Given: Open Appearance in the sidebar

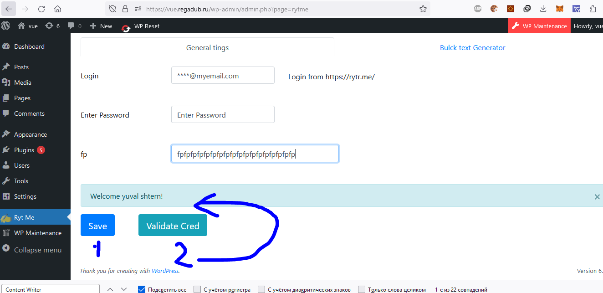Looking at the screenshot, I should coord(31,134).
